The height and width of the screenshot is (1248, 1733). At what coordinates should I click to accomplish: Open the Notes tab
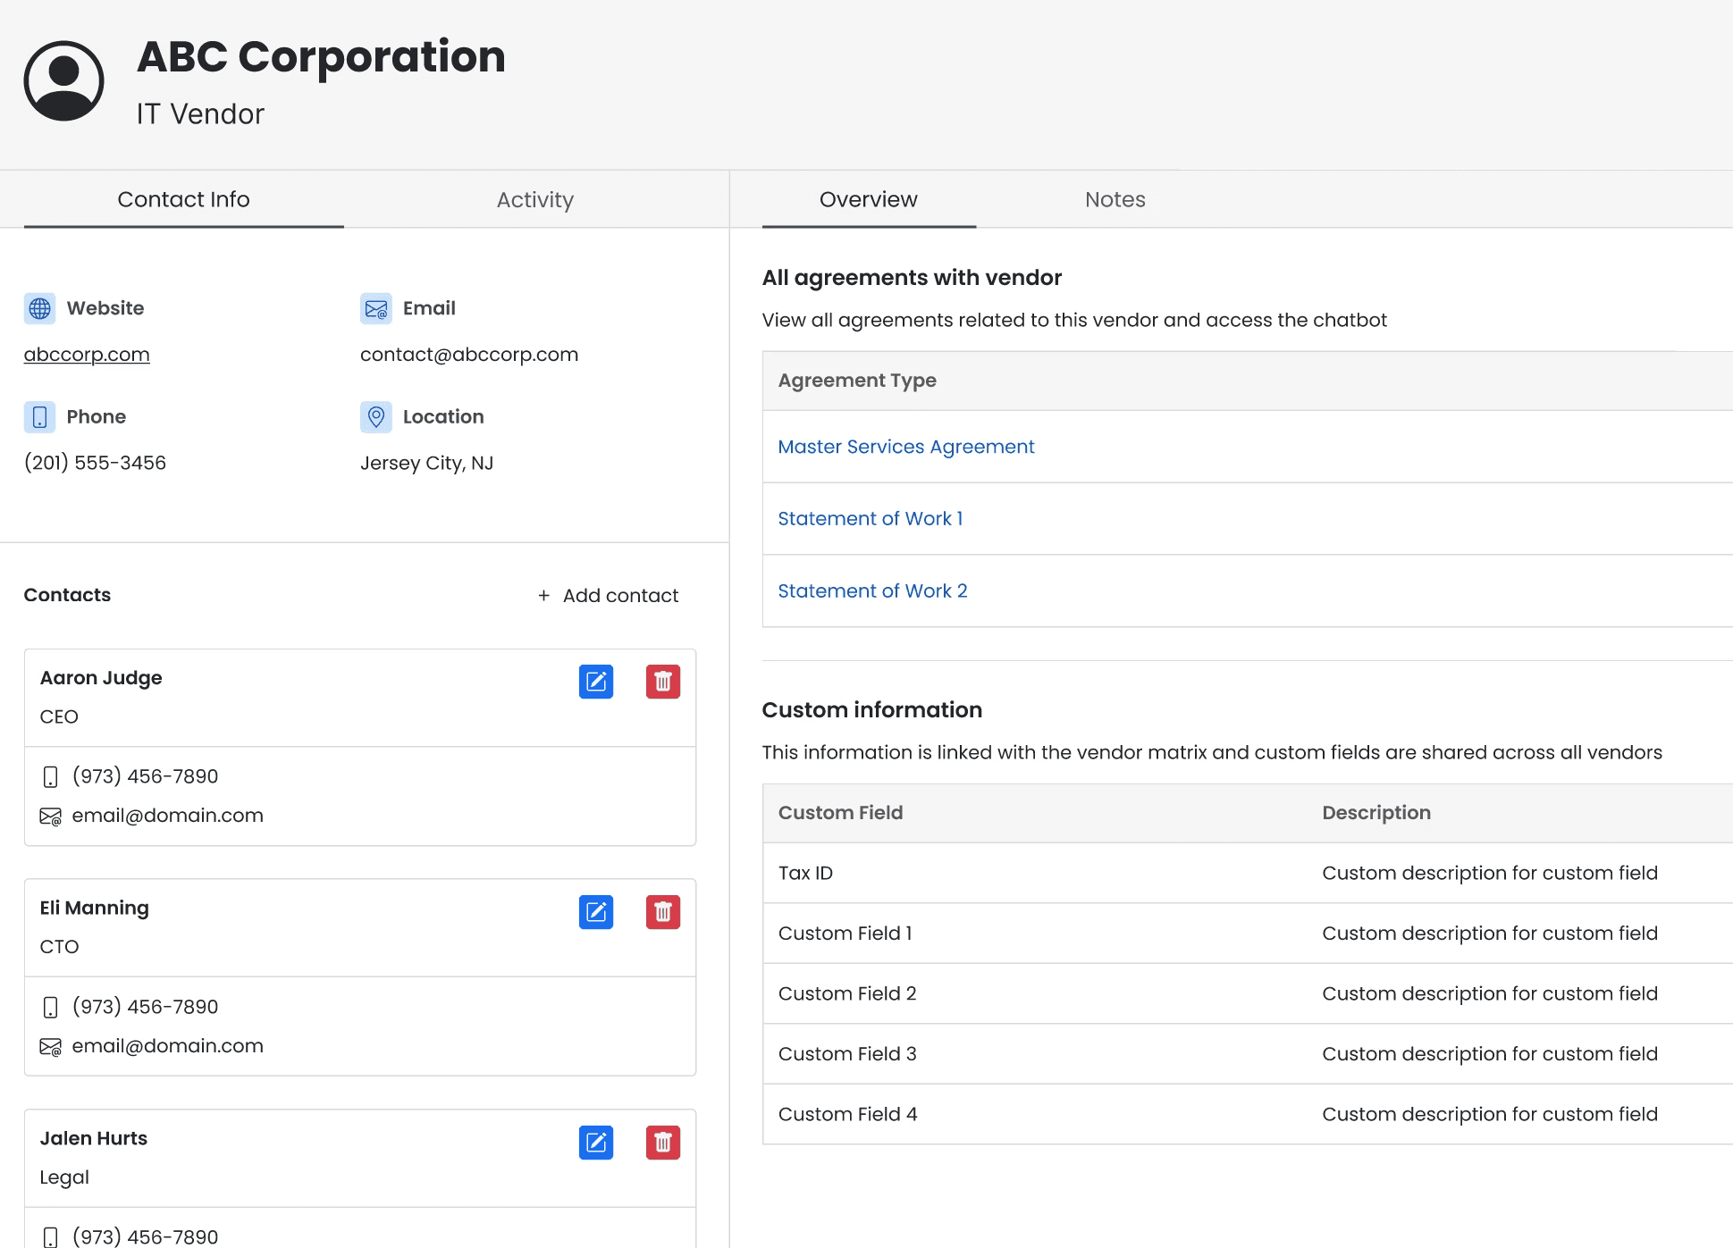coord(1115,200)
